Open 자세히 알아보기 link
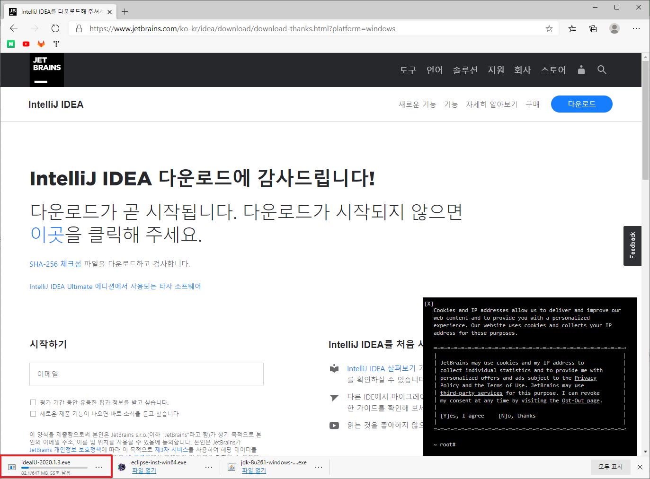Image resolution: width=650 pixels, height=479 pixels. pos(491,105)
